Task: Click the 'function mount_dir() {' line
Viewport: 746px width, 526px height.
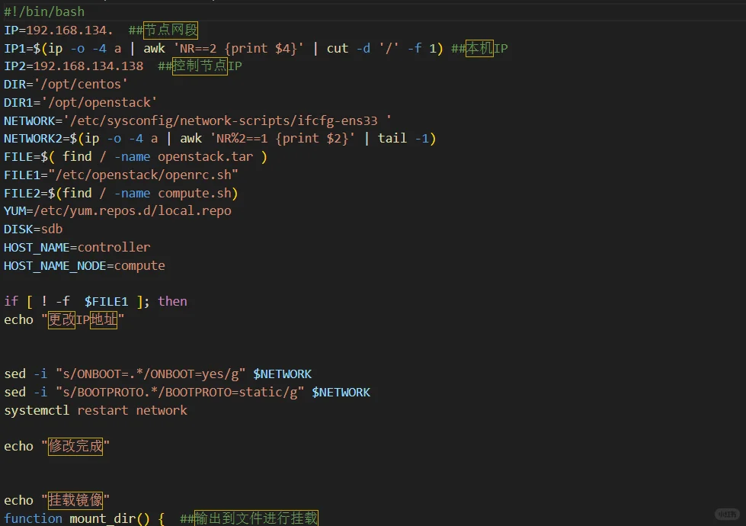Action: coord(85,518)
